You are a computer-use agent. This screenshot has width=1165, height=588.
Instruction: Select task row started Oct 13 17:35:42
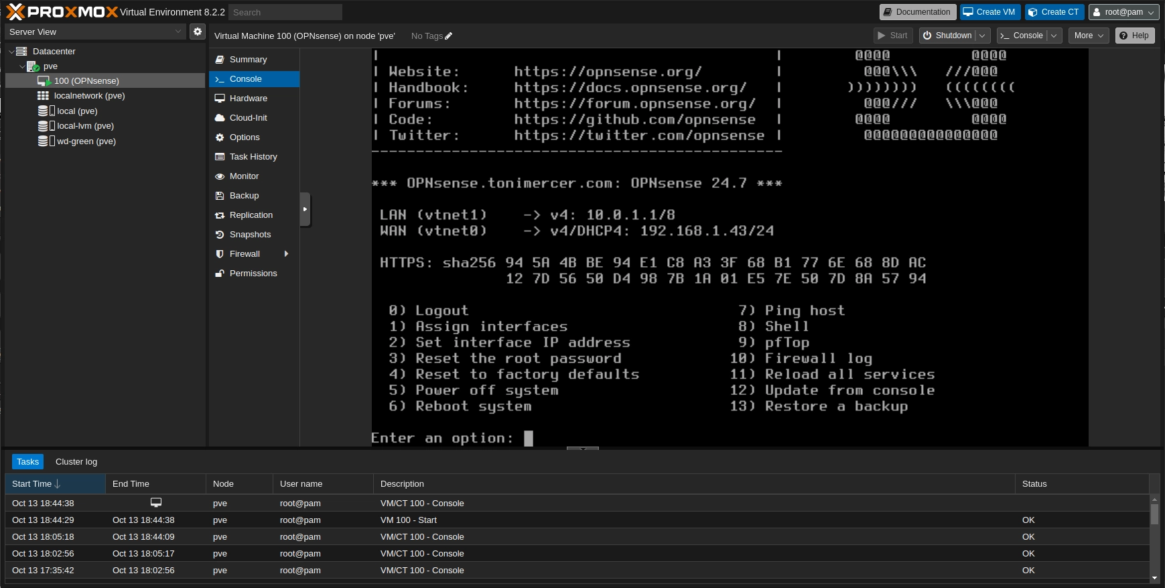[577, 571]
